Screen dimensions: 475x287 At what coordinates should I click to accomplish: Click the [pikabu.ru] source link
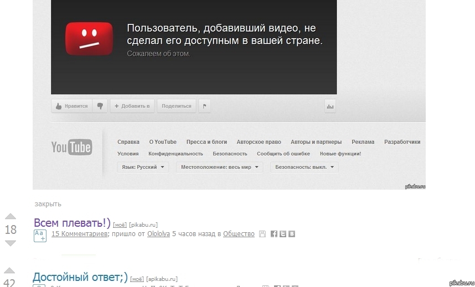tap(143, 225)
